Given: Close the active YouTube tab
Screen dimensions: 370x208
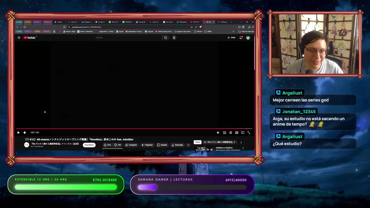Looking at the screenshot, I should pyautogui.click(x=213, y=22).
